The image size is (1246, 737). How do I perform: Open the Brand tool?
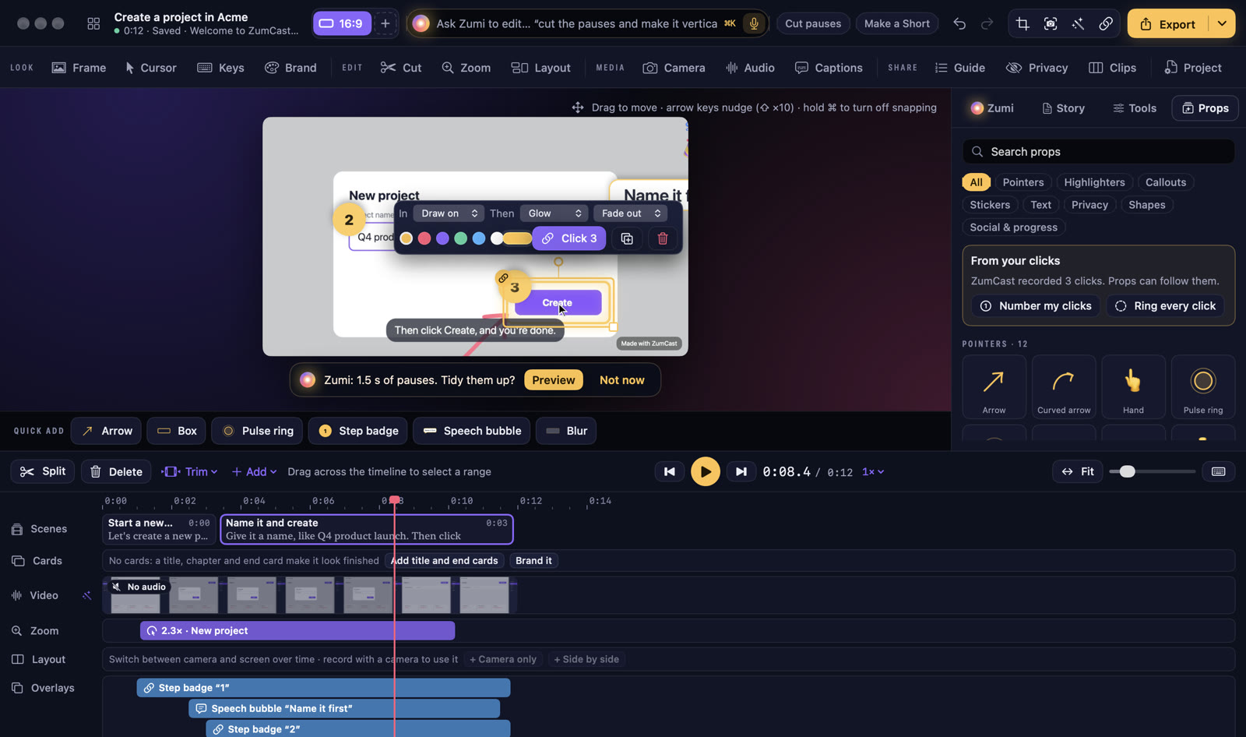tap(290, 68)
